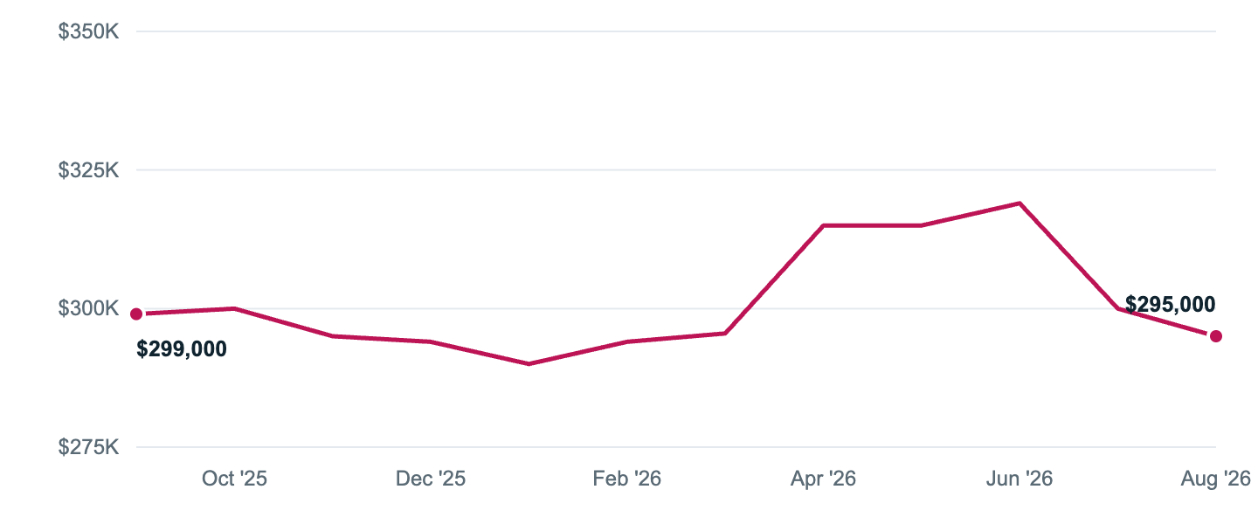Click the line point above Feb '26

627,341
